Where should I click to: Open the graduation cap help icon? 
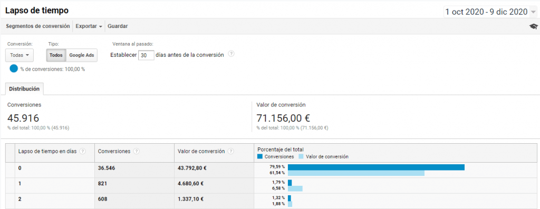534,26
